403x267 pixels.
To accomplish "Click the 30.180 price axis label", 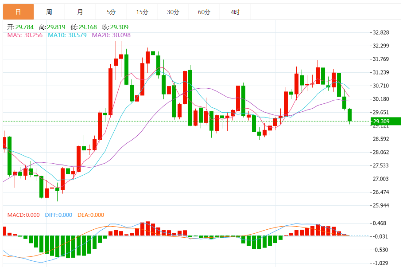I will (381, 99).
